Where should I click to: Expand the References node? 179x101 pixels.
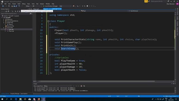pos(4,19)
